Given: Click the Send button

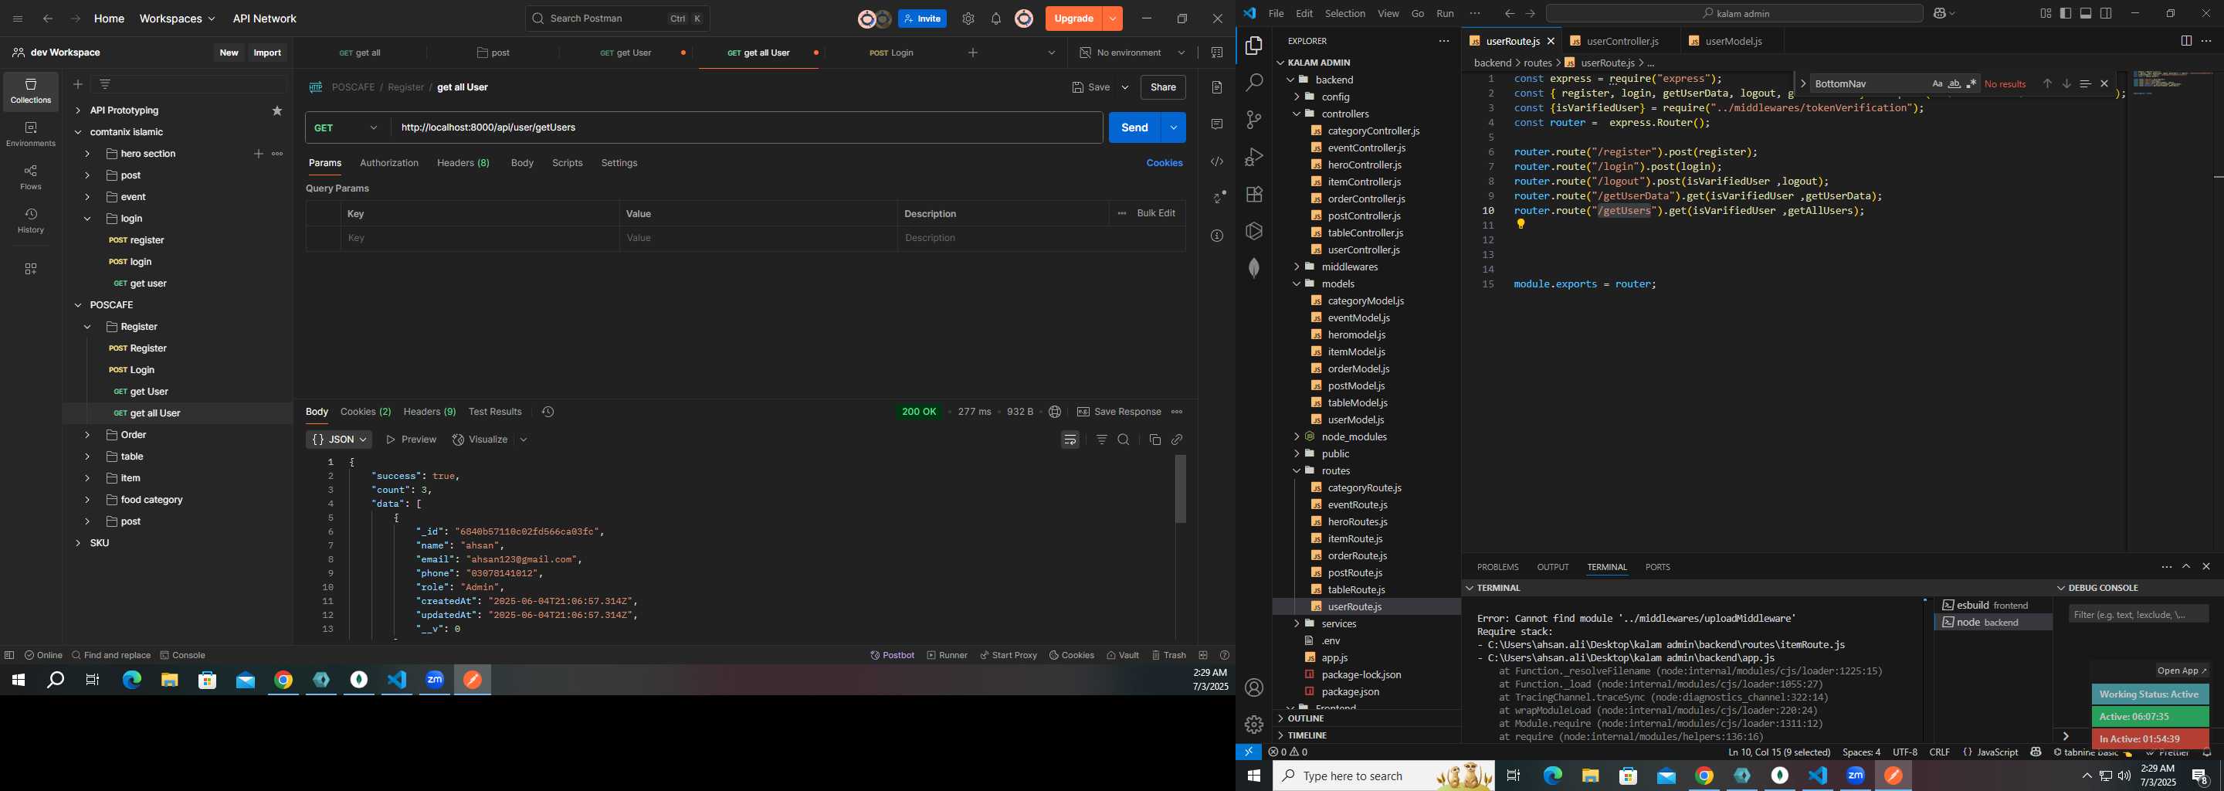Looking at the screenshot, I should (x=1134, y=127).
